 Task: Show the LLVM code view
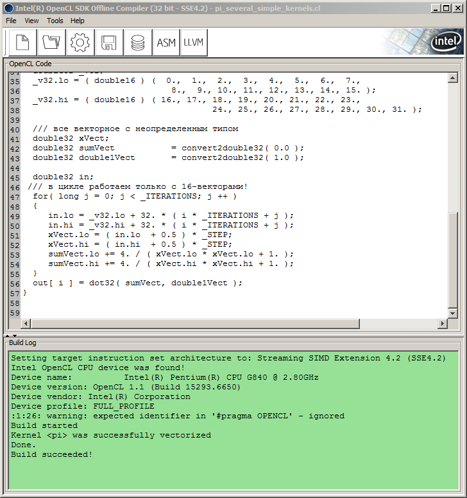194,42
